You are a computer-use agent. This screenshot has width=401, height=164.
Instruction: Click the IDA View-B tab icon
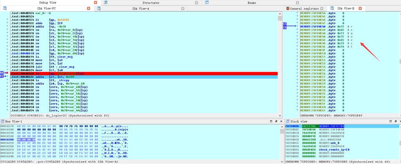(331, 8)
